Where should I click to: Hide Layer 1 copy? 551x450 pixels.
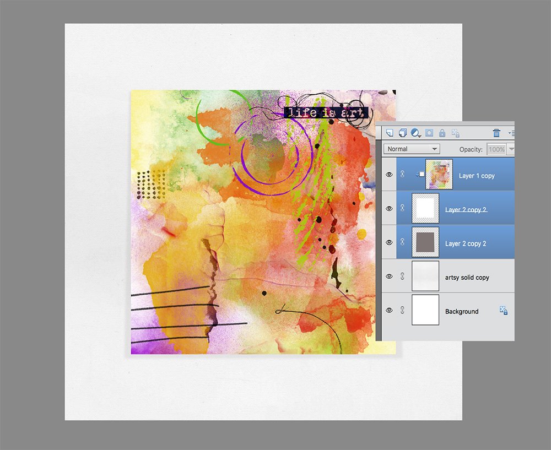(389, 175)
